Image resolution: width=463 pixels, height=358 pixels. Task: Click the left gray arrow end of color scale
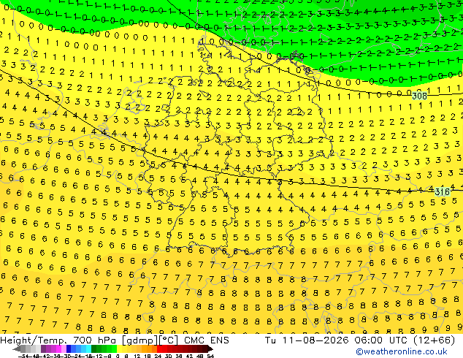pos(17,349)
